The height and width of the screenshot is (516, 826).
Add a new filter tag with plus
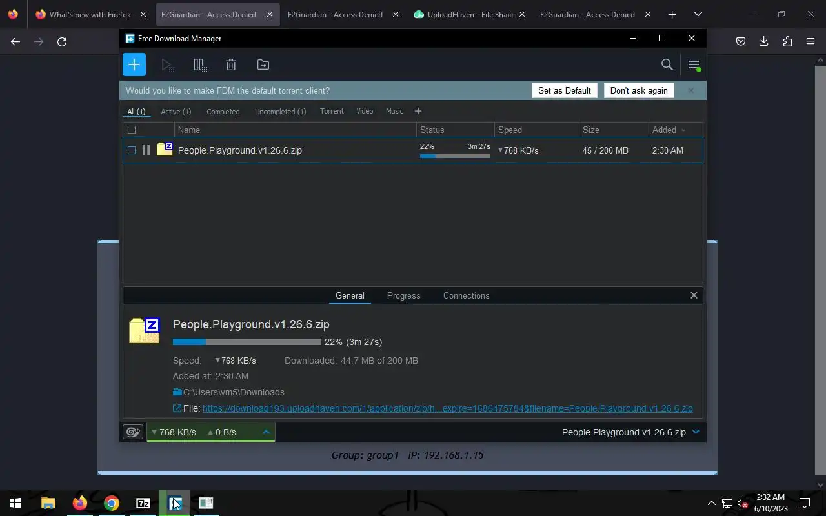418,111
